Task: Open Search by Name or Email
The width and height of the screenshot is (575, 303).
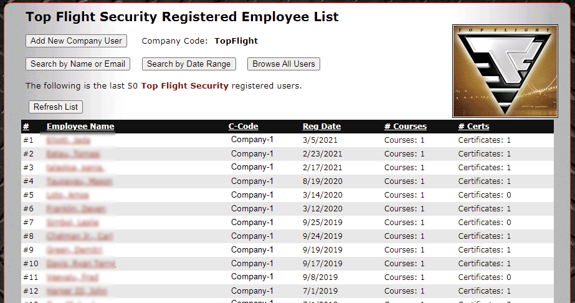Action: [x=78, y=64]
